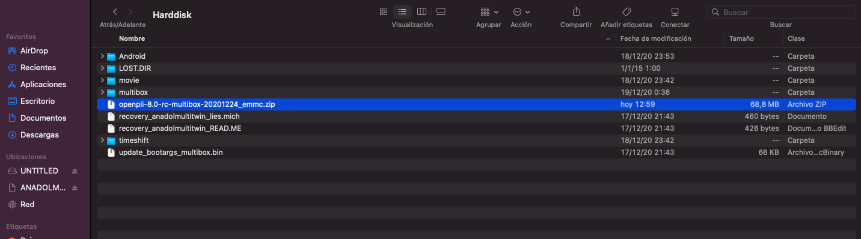Viewport: 861px width, 239px height.
Task: Click update_bootargs_multibox.bin file icon
Action: 111,152
